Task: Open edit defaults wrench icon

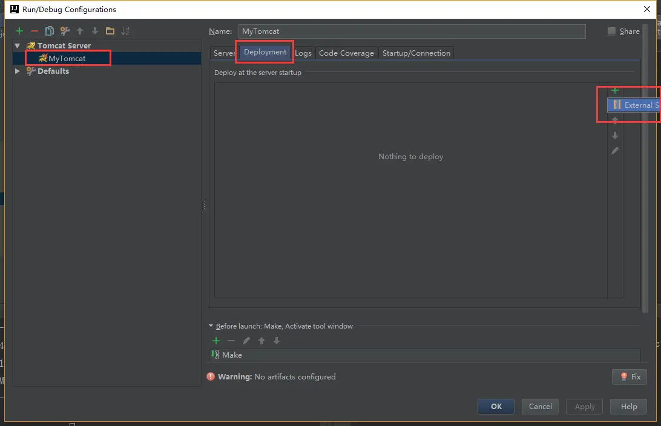Action: (65, 31)
